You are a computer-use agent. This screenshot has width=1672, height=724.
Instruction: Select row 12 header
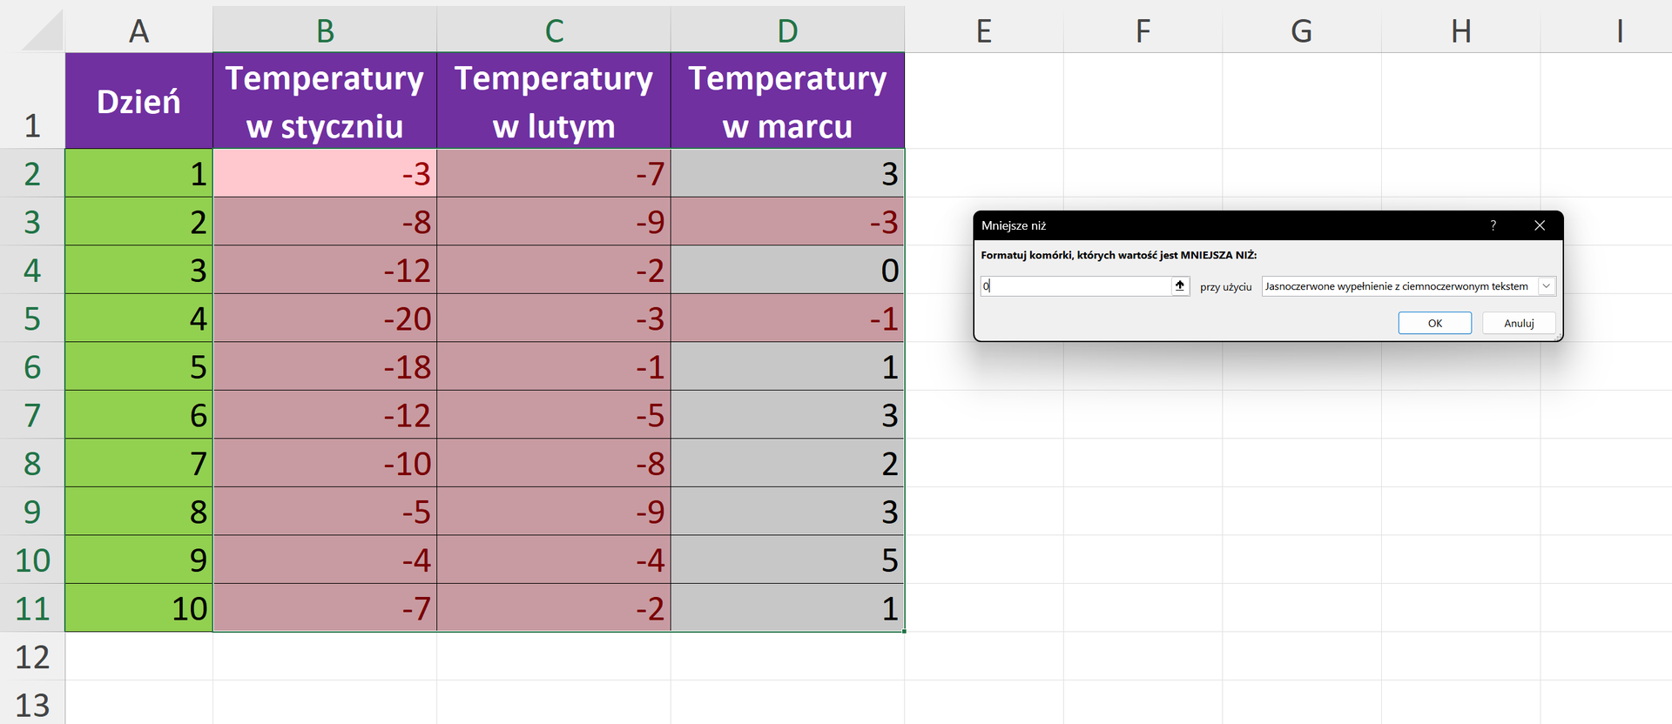pyautogui.click(x=32, y=657)
